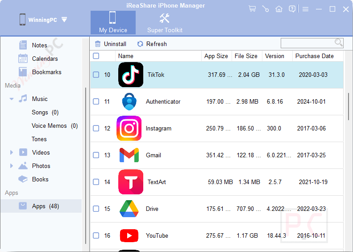Select Voice Memos (0) in sidebar
353x252 pixels.
(x=55, y=126)
